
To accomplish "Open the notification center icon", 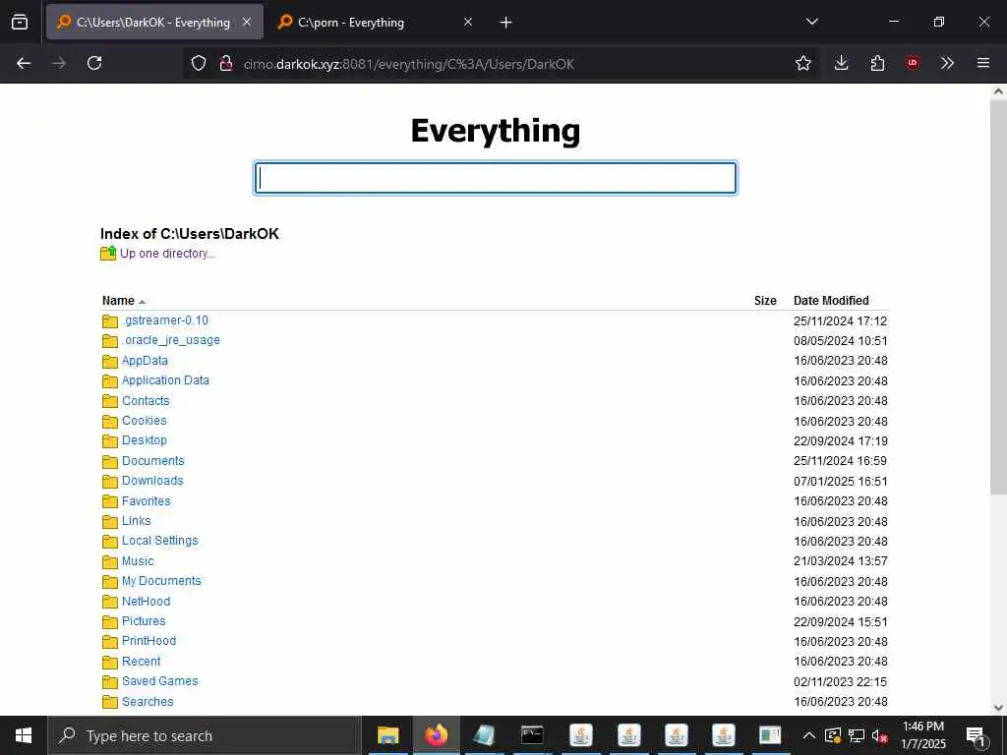I will [x=976, y=736].
